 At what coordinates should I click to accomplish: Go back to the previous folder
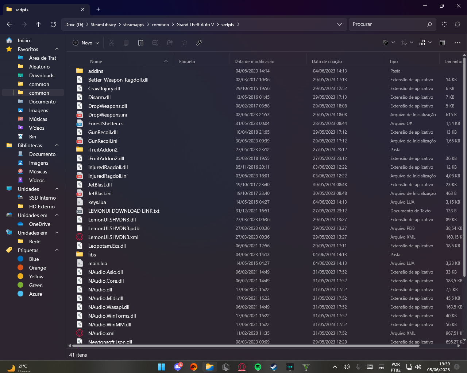9,24
